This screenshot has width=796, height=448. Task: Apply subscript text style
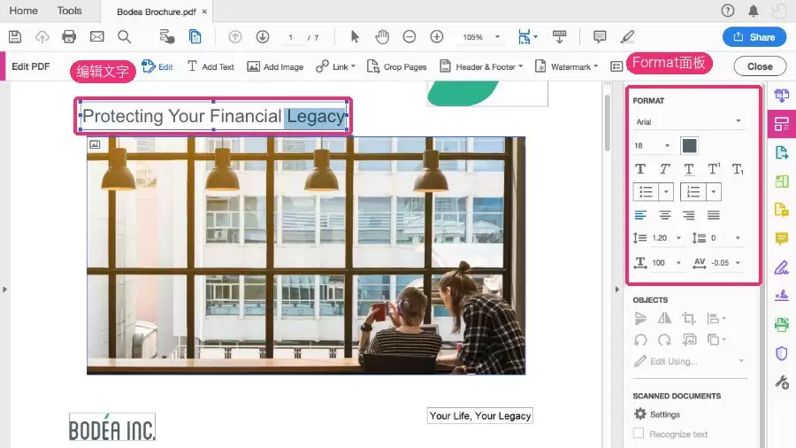click(738, 169)
